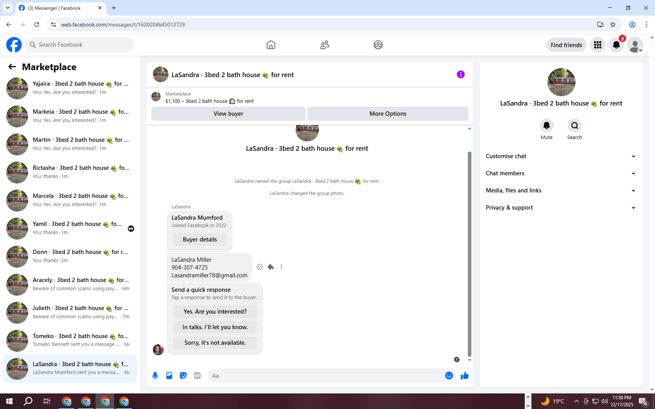The width and height of the screenshot is (655, 409).
Task: Open Martín house rental conversation
Action: (x=70, y=145)
